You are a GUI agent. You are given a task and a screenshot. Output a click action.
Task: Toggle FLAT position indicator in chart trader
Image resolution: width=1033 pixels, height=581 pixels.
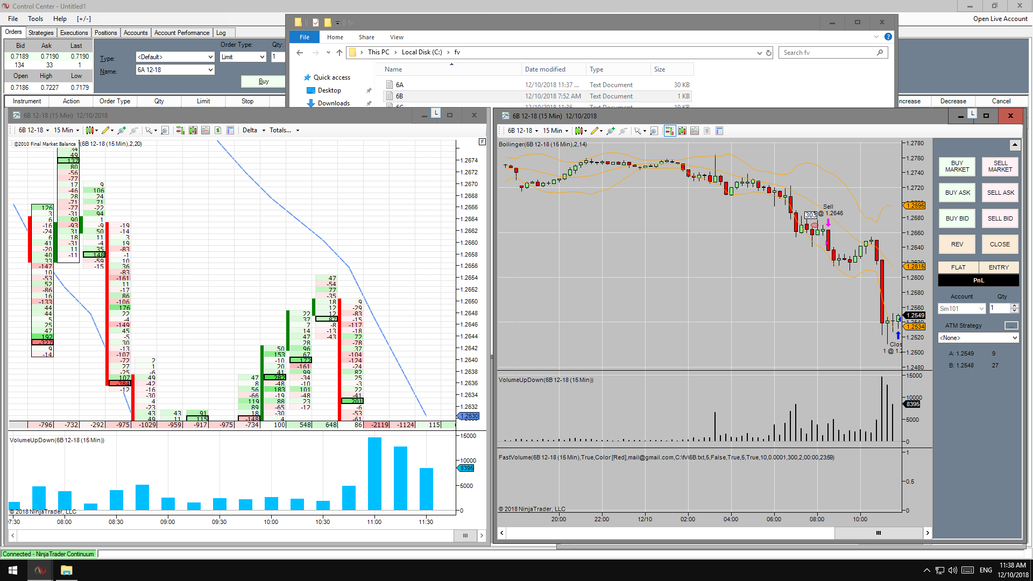click(958, 267)
